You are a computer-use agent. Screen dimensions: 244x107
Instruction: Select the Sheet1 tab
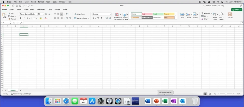[13, 90]
